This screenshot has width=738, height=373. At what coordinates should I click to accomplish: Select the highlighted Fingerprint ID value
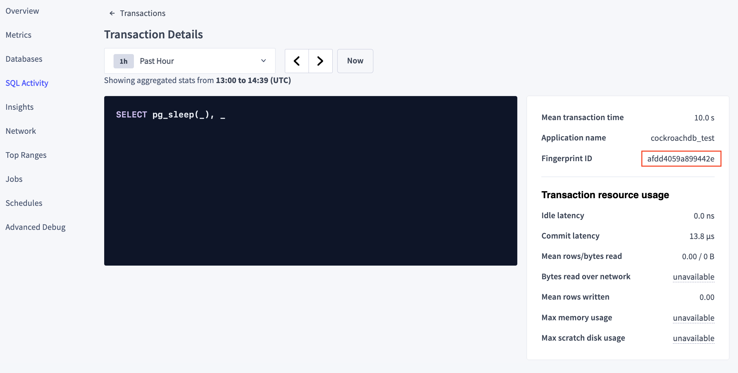[x=681, y=159]
